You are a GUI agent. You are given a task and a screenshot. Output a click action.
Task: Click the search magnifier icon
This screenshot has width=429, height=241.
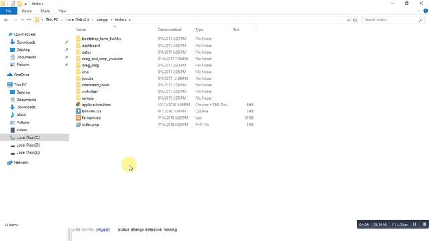tap(420, 20)
